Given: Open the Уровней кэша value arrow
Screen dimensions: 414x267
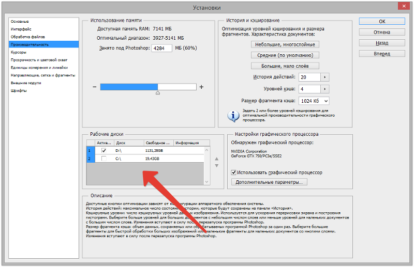Looking at the screenshot, I should tap(325, 89).
